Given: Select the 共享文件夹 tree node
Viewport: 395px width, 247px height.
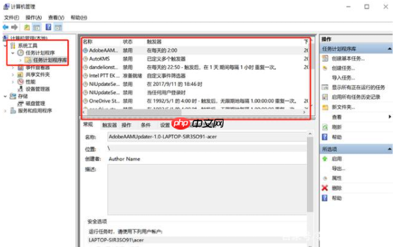Looking at the screenshot, I should (38, 75).
